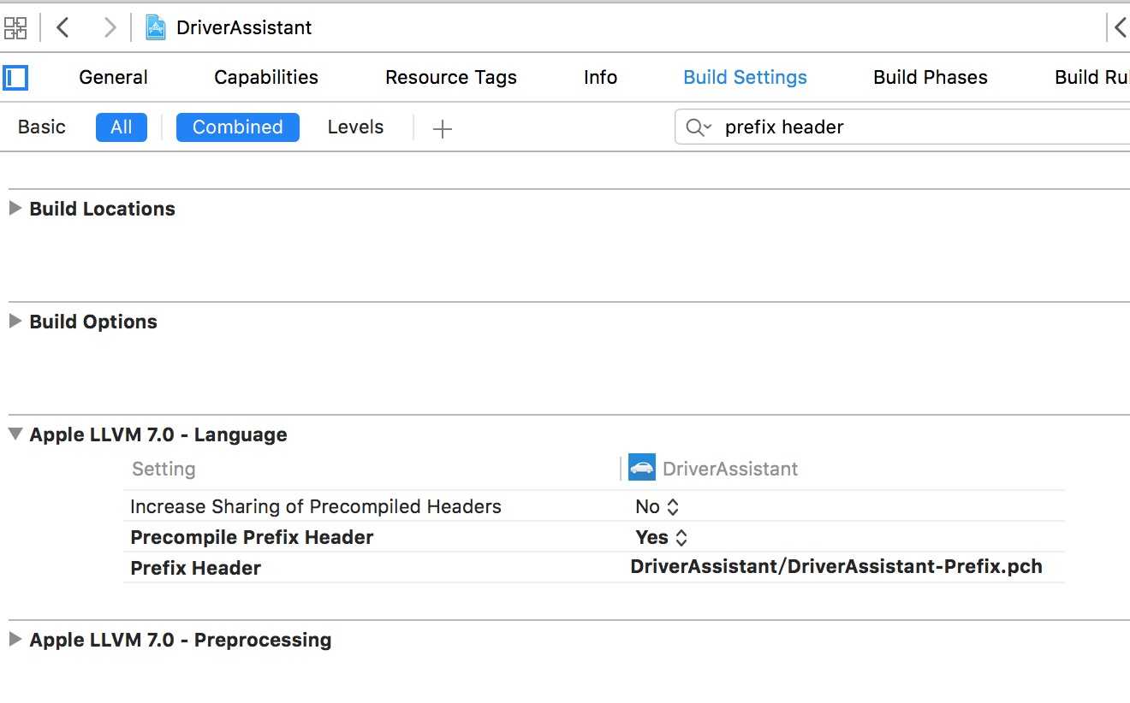Image resolution: width=1130 pixels, height=703 pixels.
Task: Select the Combined view mode
Action: [238, 127]
